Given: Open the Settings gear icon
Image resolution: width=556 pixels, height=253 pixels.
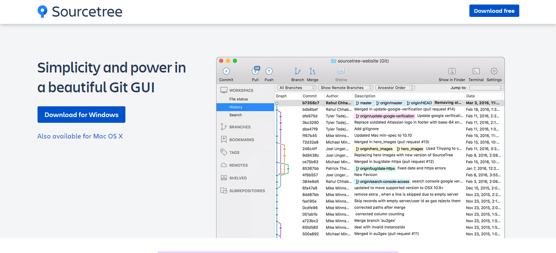Looking at the screenshot, I should point(494,71).
